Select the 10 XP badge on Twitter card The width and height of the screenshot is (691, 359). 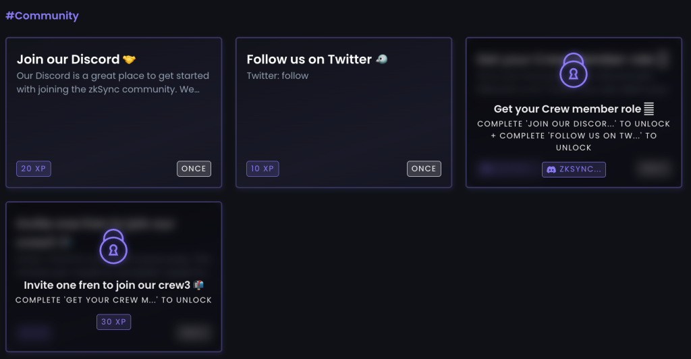pyautogui.click(x=262, y=169)
